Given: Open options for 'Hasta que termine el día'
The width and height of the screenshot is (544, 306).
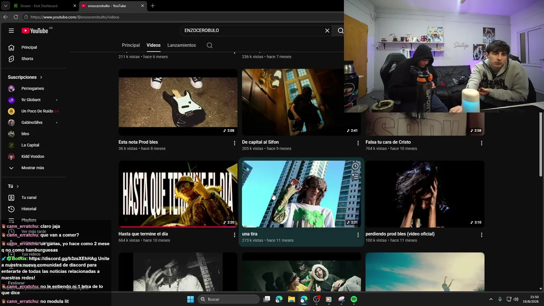Looking at the screenshot, I should coord(234,235).
